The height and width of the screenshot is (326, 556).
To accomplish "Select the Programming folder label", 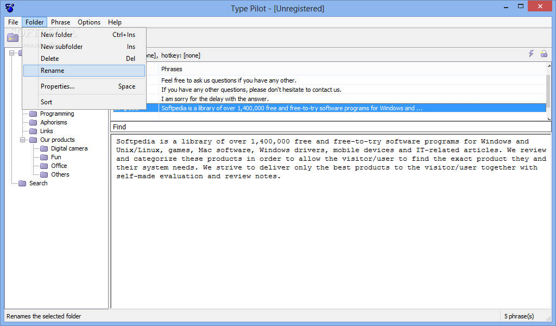I will 57,114.
